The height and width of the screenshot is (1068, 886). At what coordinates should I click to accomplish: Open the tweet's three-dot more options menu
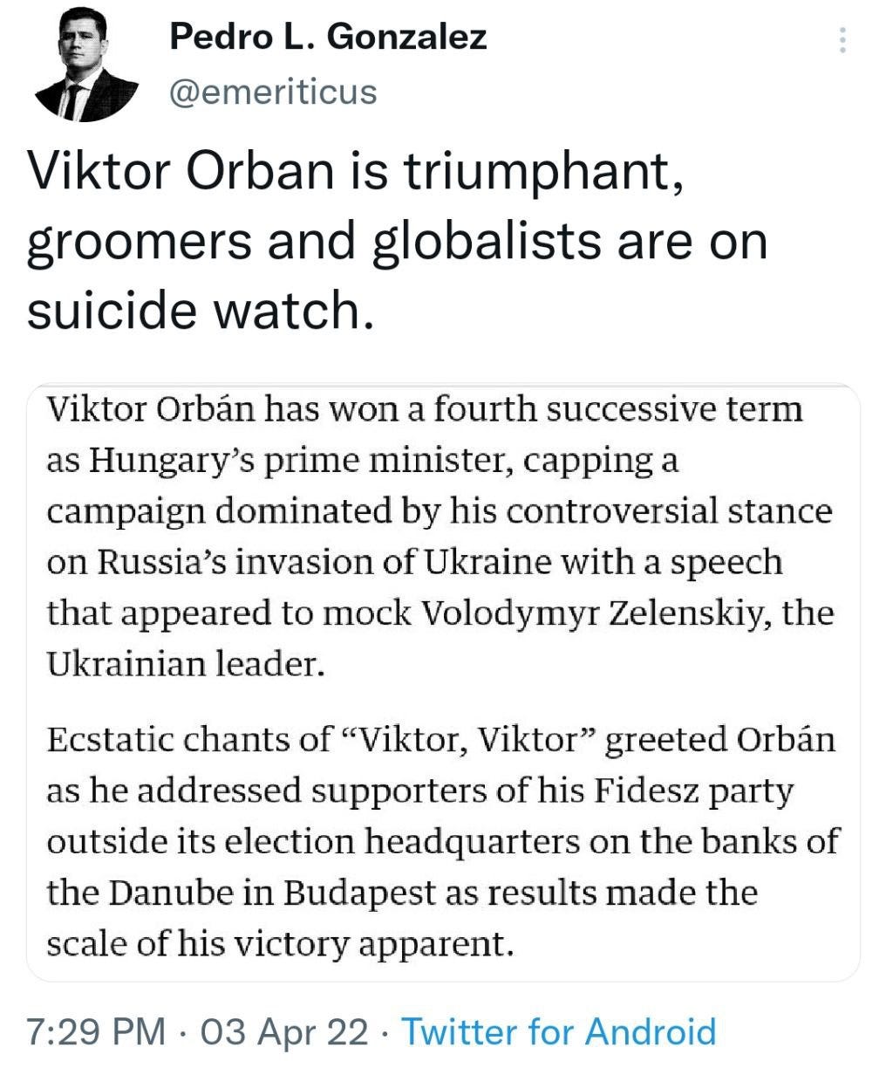point(842,40)
